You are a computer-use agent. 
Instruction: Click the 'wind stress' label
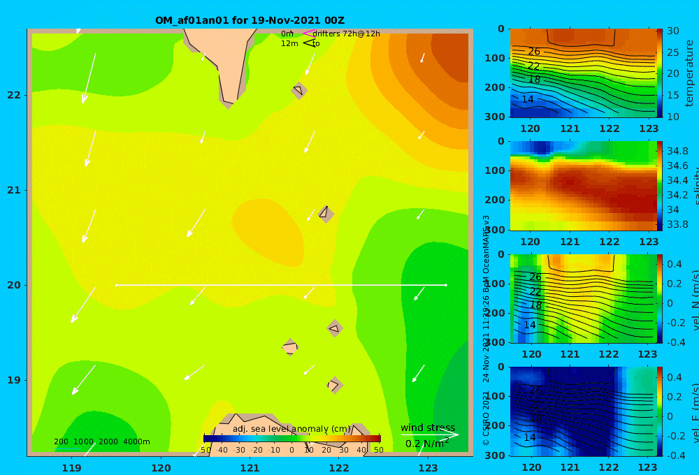(428, 427)
